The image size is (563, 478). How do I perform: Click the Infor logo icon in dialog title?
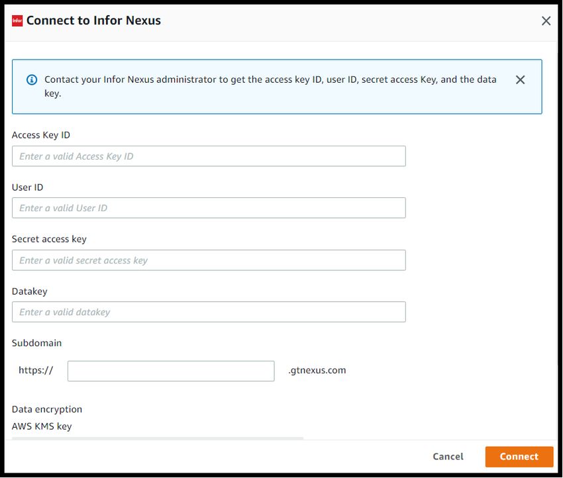pos(17,21)
